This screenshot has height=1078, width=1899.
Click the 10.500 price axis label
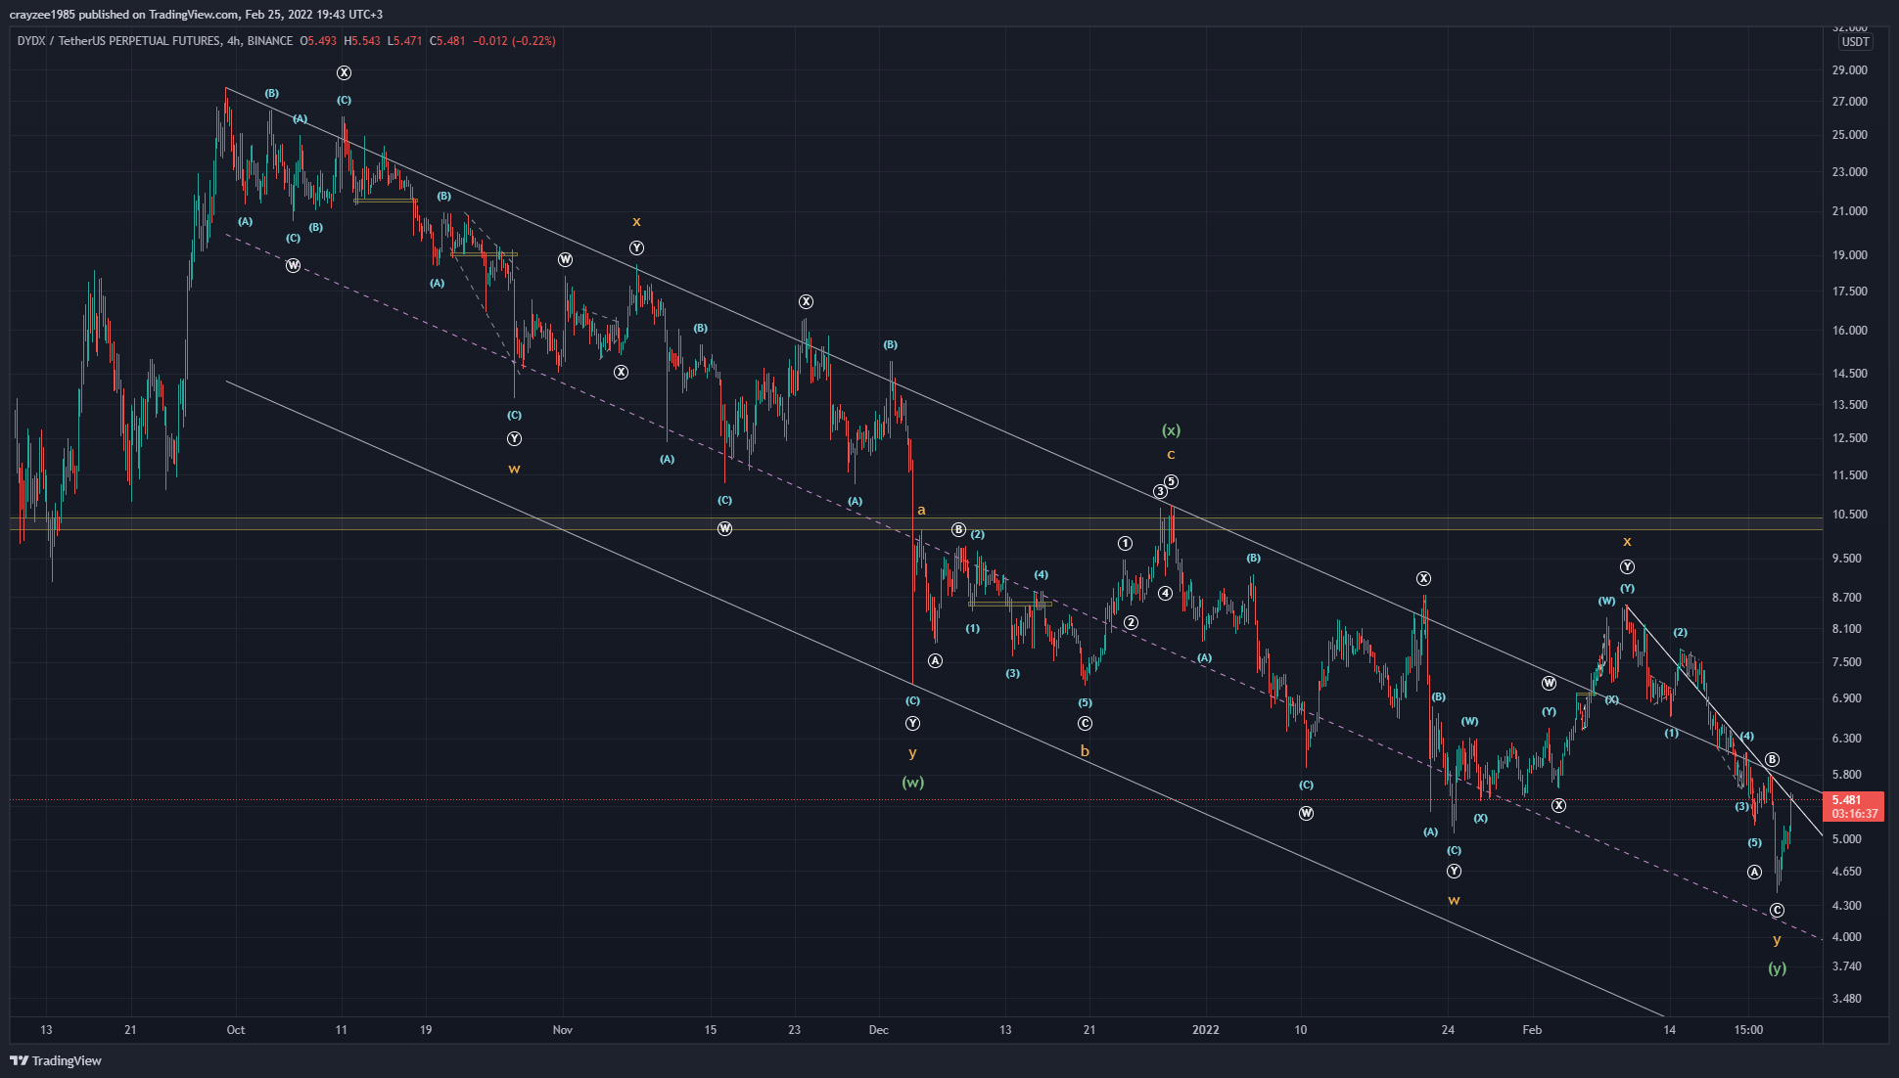tap(1849, 515)
